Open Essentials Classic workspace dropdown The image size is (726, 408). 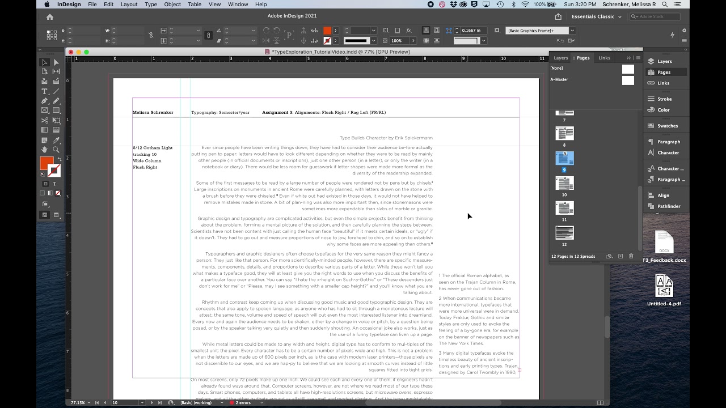[596, 16]
